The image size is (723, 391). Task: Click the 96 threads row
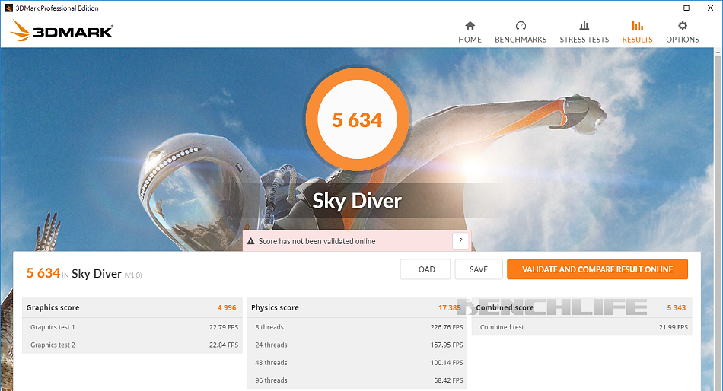(x=356, y=380)
